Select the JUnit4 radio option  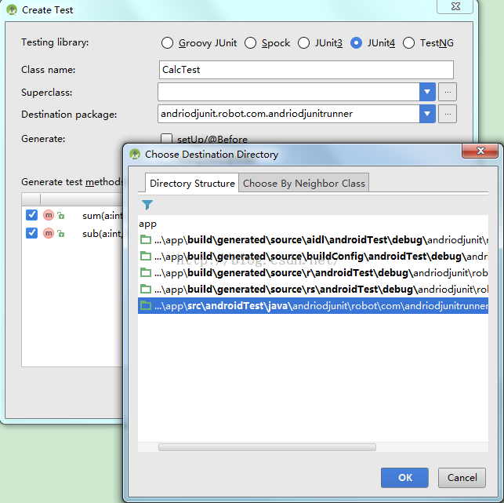coord(356,43)
